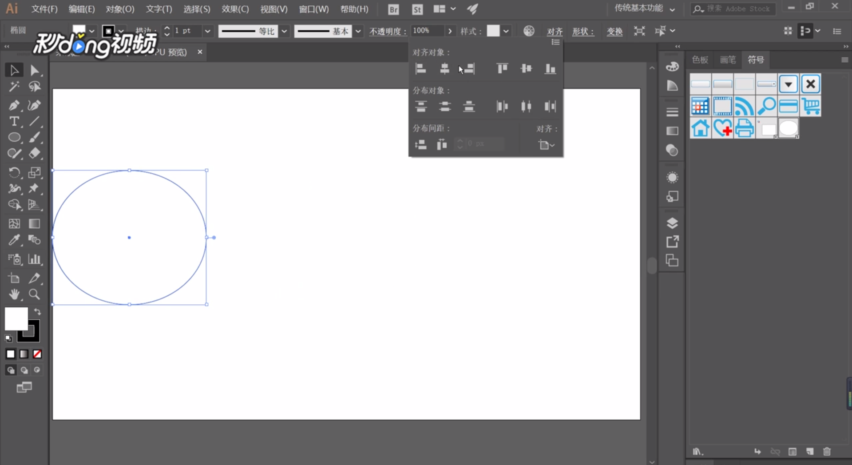Open Adobe Bridge via Br icon
Image resolution: width=852 pixels, height=465 pixels.
(393, 9)
